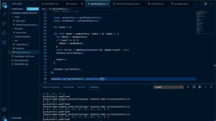Click the src breadcrumb segment
This screenshot has height=121, width=216.
click(x=44, y=9)
